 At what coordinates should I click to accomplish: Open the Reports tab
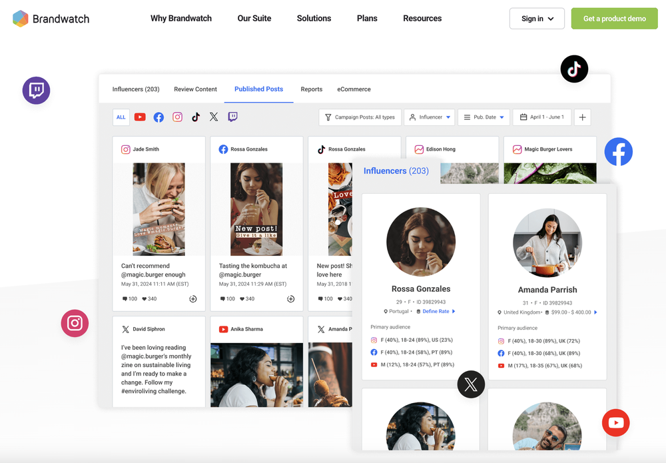click(311, 89)
